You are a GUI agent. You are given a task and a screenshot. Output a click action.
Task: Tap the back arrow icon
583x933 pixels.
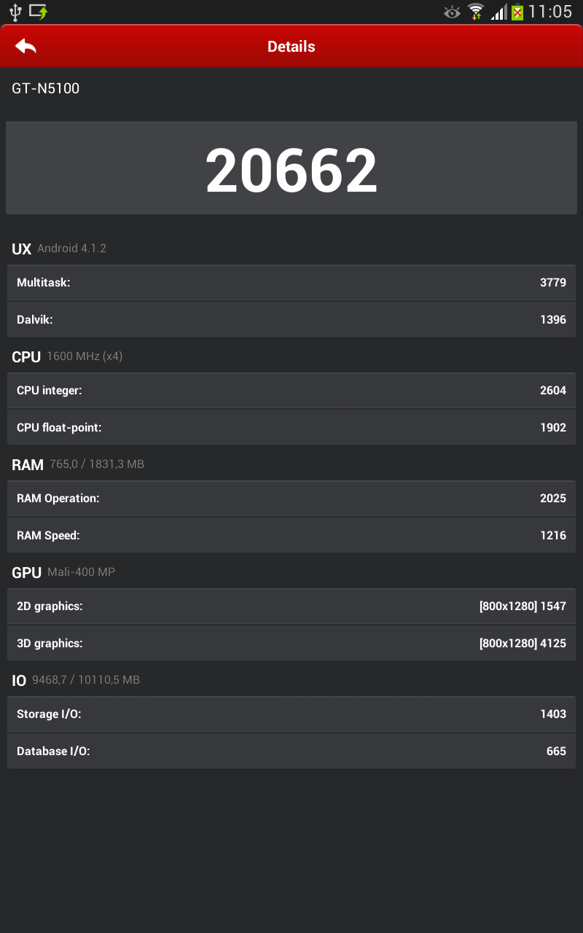tap(26, 46)
